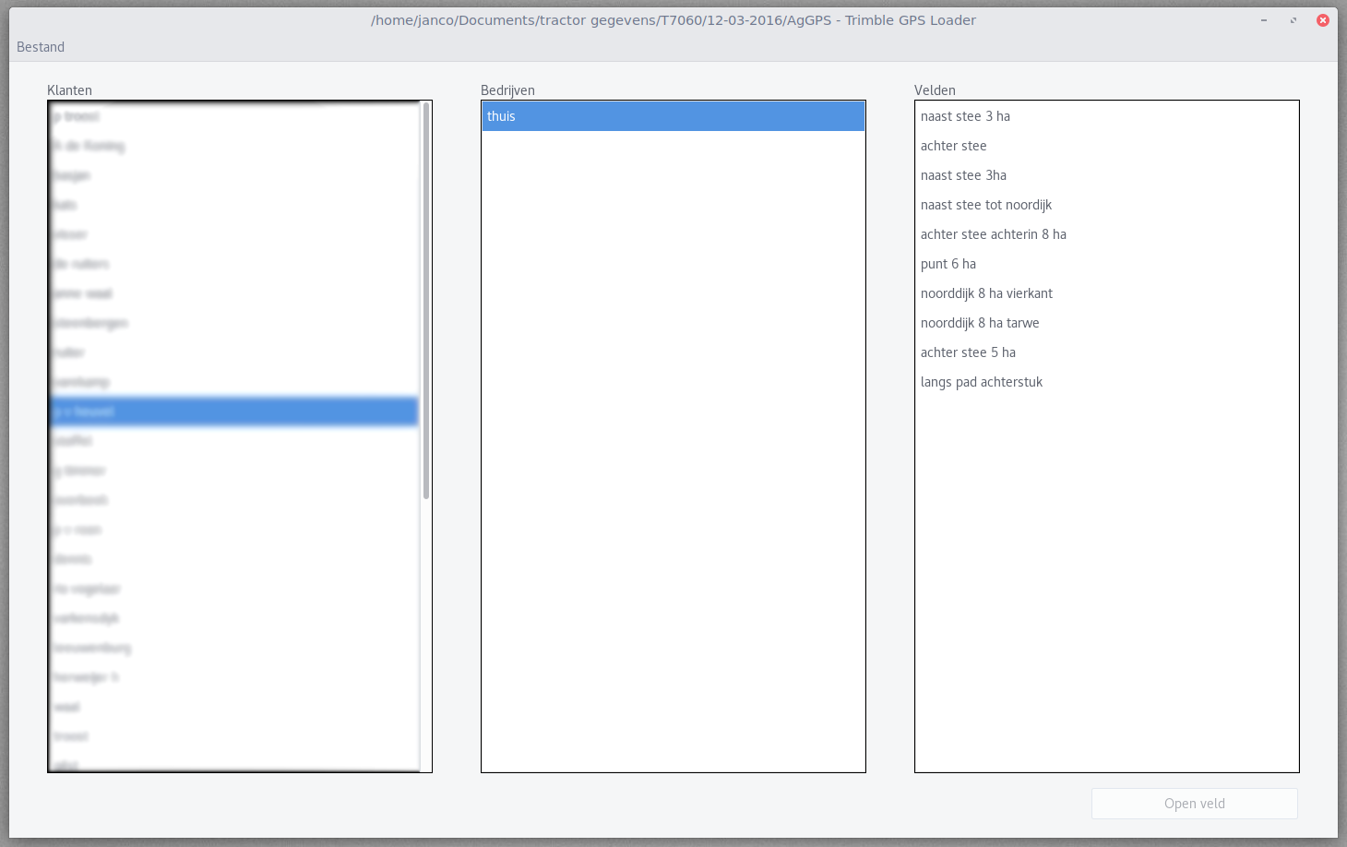
Task: Open the Bestand menu
Action: pos(41,47)
